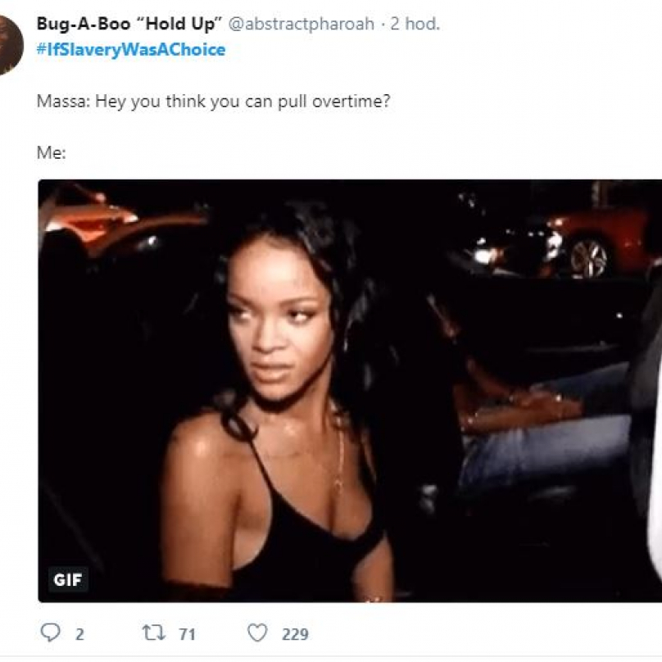Click the "Me:" line of the tweet
The width and height of the screenshot is (662, 662).
point(51,152)
